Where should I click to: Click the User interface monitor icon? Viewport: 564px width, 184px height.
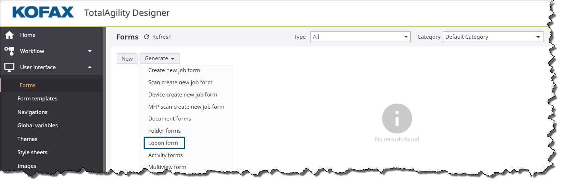[9, 67]
